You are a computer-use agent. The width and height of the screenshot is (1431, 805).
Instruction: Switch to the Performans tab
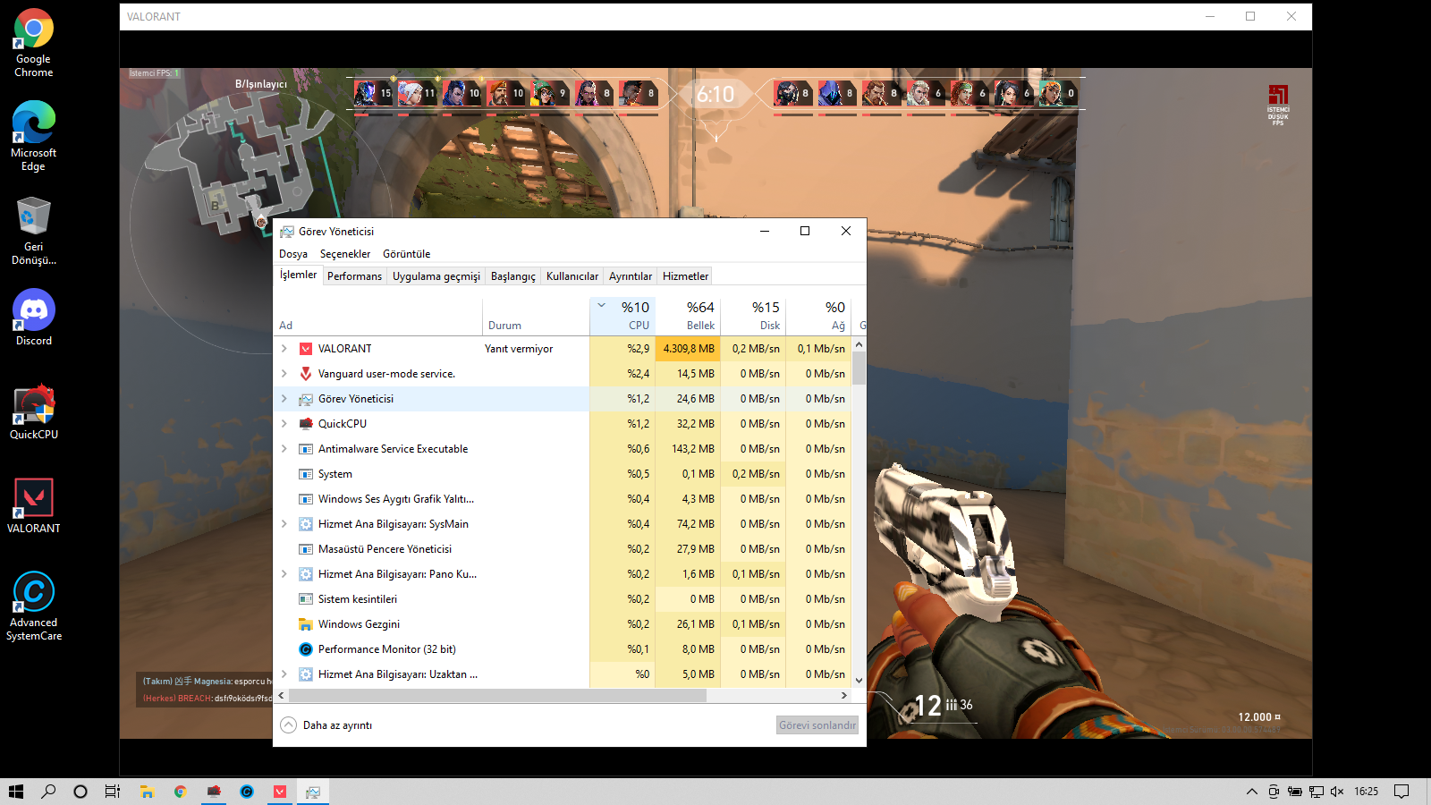coord(354,276)
